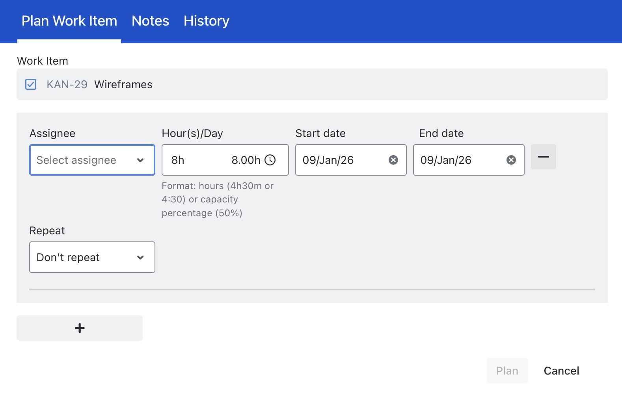
Task: Click the KAN-29 issue key
Action: click(x=67, y=85)
